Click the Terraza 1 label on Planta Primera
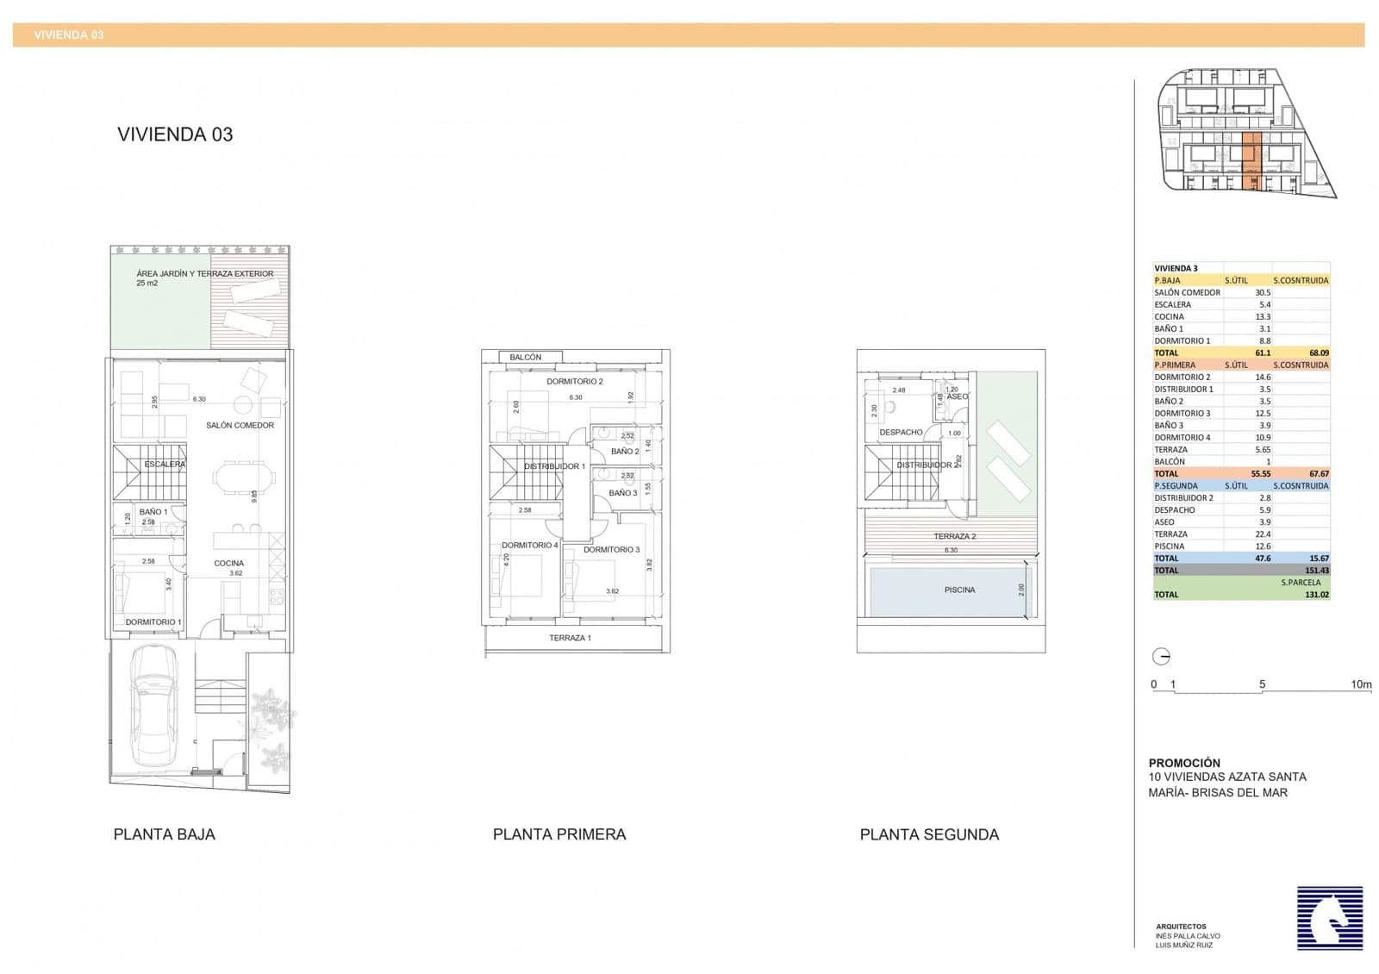Viewport: 1379px width, 974px height. tap(570, 638)
